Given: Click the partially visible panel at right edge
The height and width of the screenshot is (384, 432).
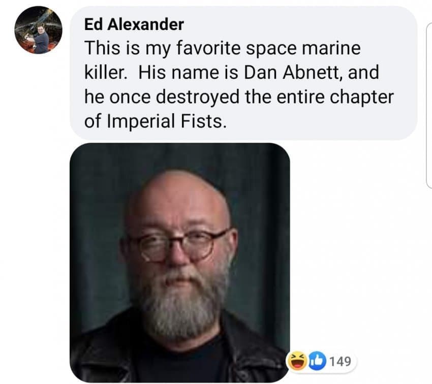Looking at the screenshot, I should [429, 106].
